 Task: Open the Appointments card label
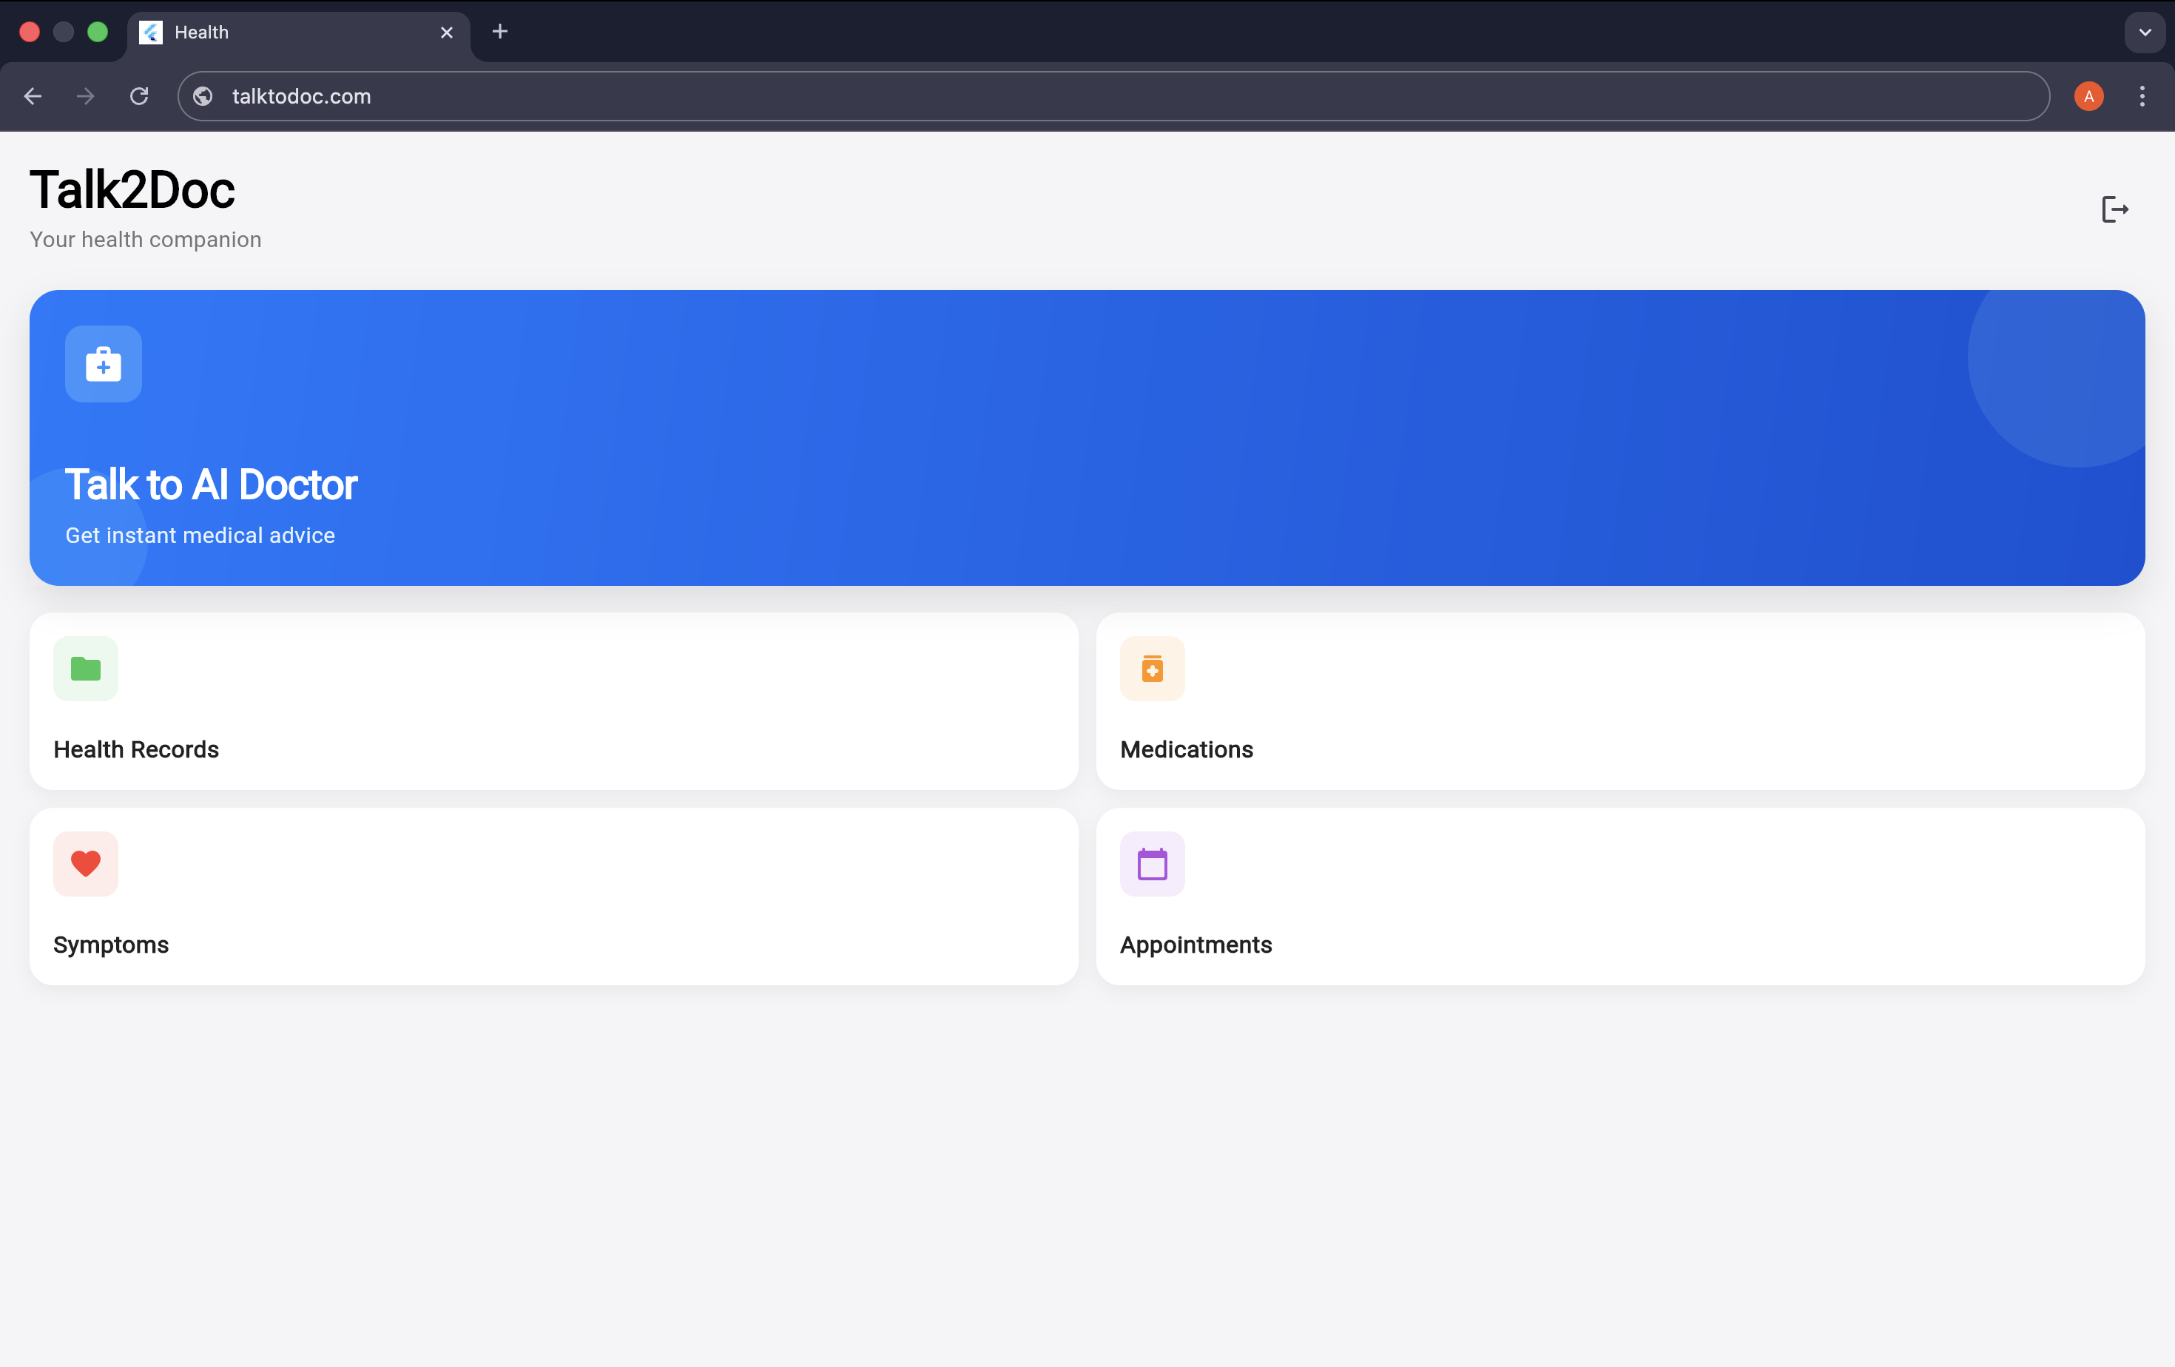click(x=1195, y=945)
